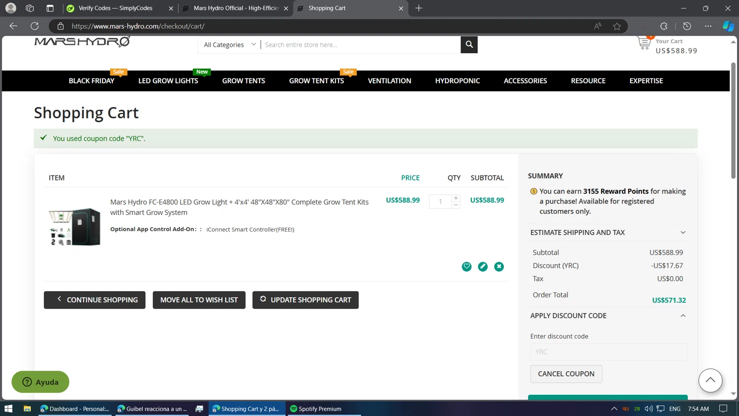The image size is (739, 416).
Task: Open All Categories dropdown
Action: [x=230, y=44]
